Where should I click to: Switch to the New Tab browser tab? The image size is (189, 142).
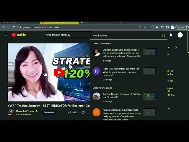coord(88,22)
